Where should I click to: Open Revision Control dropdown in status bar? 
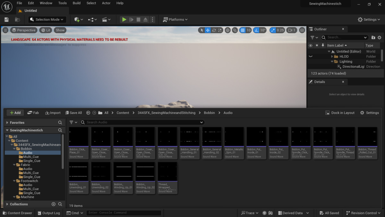363,213
